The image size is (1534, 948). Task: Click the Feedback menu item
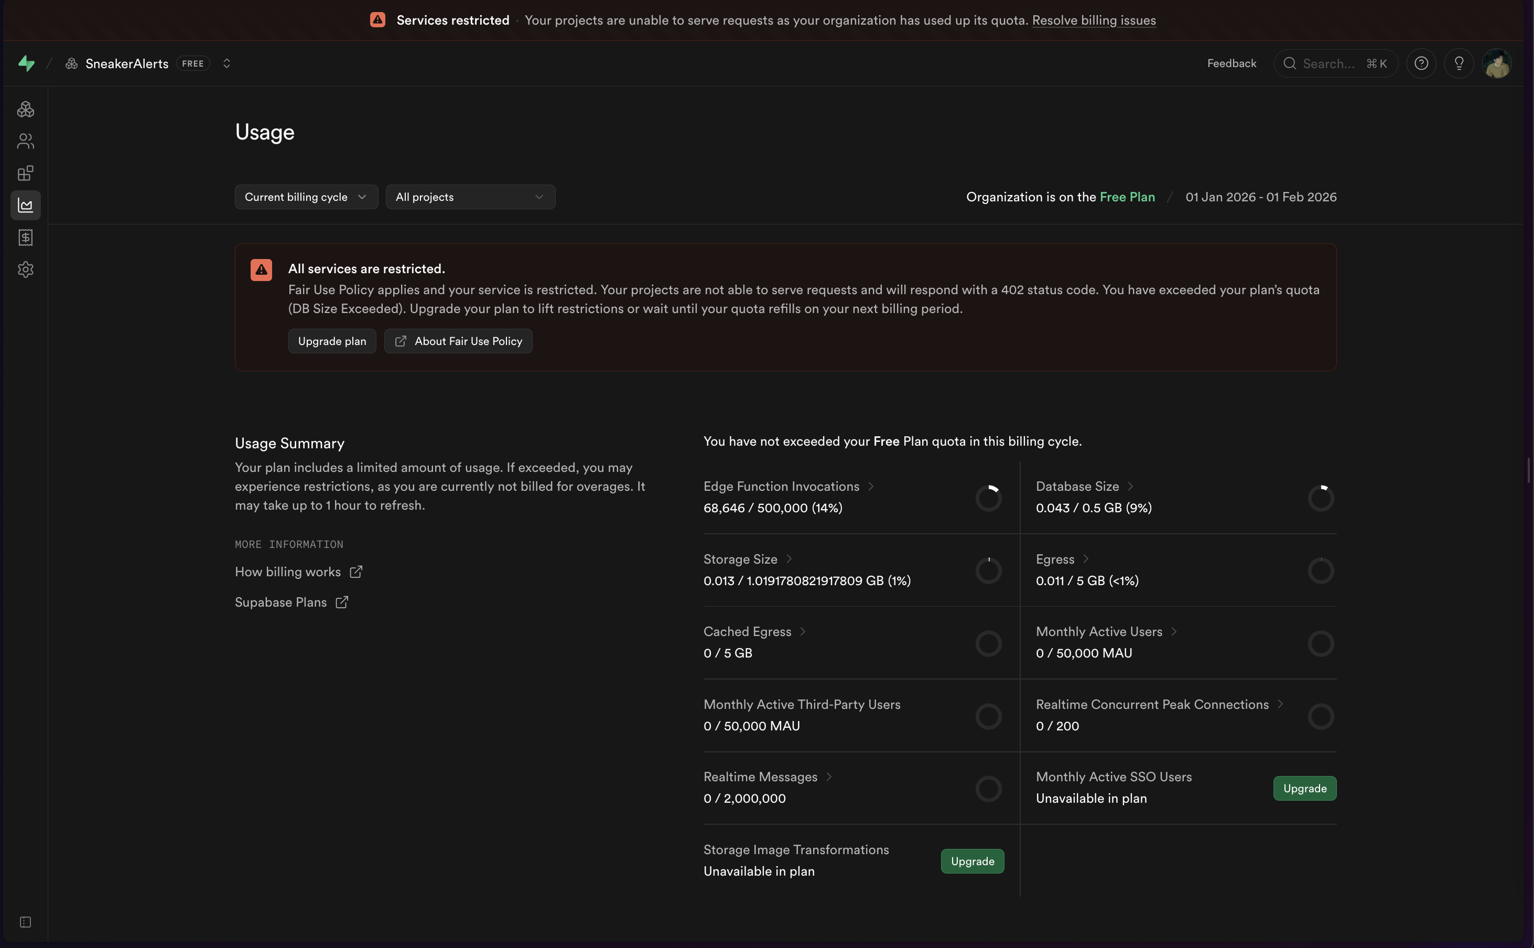point(1231,63)
